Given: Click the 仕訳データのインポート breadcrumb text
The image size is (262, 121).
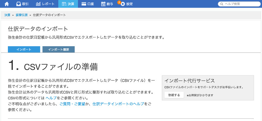Looking at the screenshot, I should 49,15.
